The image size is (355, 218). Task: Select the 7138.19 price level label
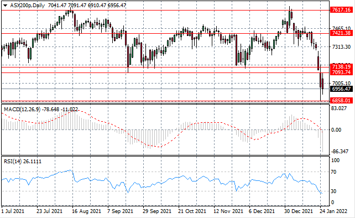pos(341,66)
